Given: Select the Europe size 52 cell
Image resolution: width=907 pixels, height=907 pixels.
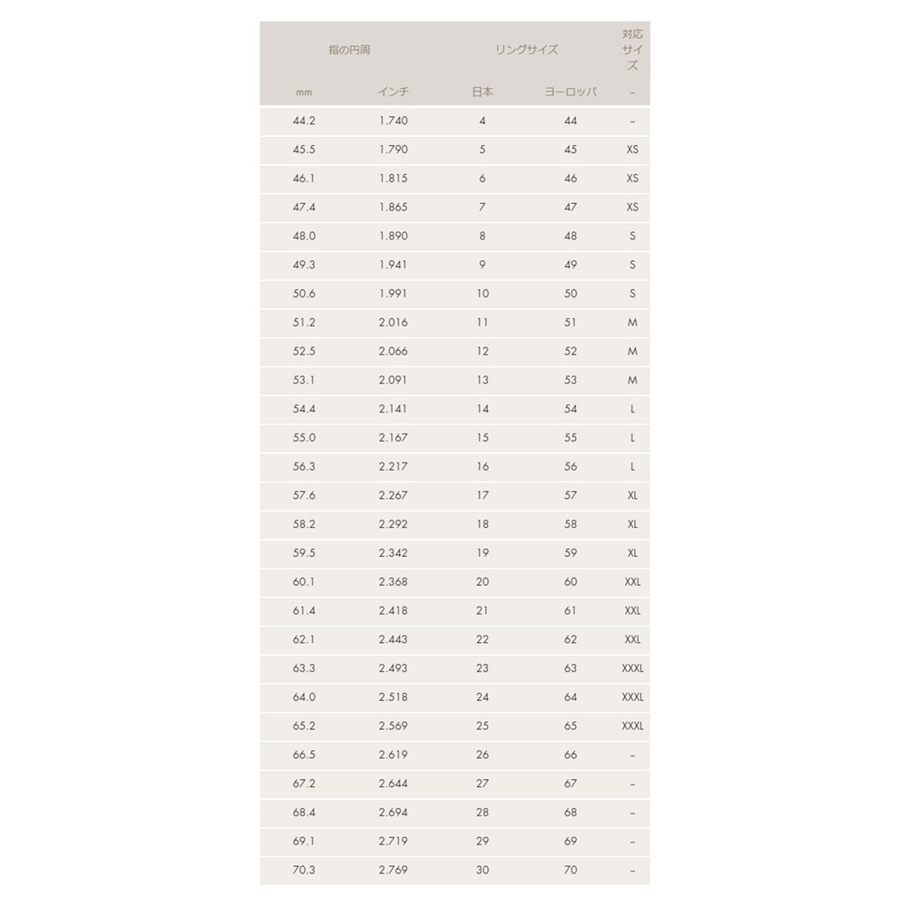Looking at the screenshot, I should [571, 352].
